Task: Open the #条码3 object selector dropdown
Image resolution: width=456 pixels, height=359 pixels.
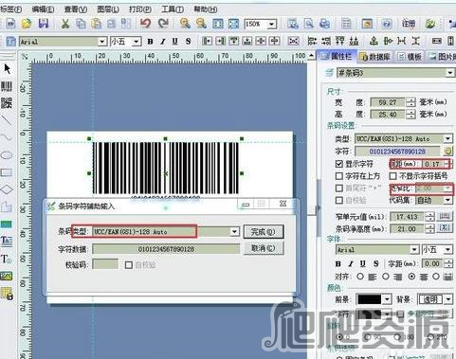Action: tap(450, 73)
